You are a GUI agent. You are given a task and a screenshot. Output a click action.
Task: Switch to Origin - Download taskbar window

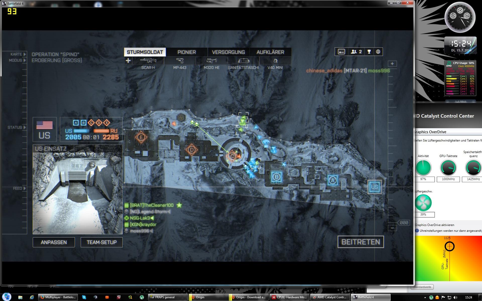point(249,297)
